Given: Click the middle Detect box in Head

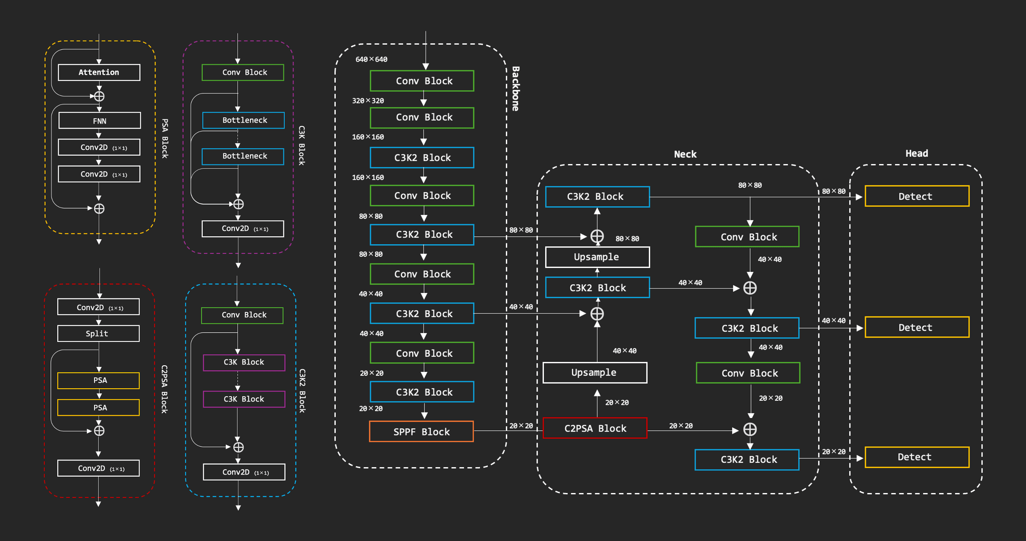Looking at the screenshot, I should tap(916, 327).
